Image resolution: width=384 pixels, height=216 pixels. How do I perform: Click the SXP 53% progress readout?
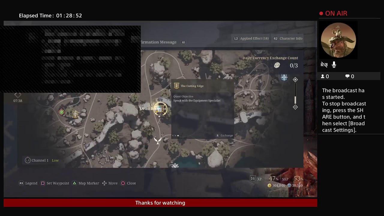[292, 179]
